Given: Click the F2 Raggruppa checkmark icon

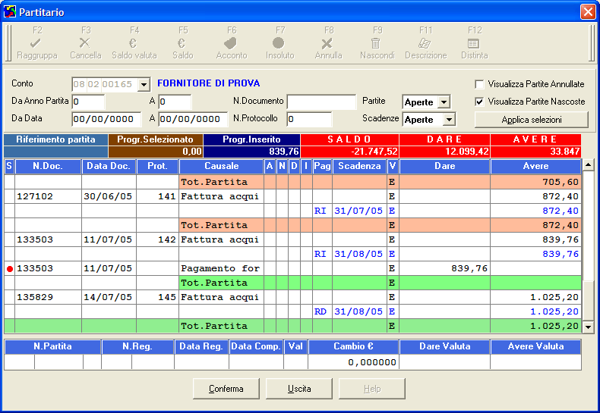Looking at the screenshot, I should click(35, 43).
